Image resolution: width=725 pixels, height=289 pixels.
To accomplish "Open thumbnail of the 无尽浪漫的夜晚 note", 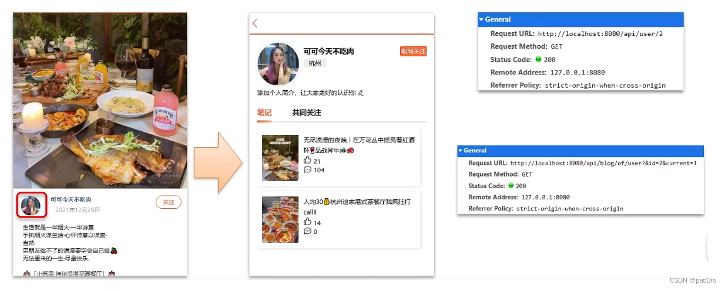I will pos(280,158).
